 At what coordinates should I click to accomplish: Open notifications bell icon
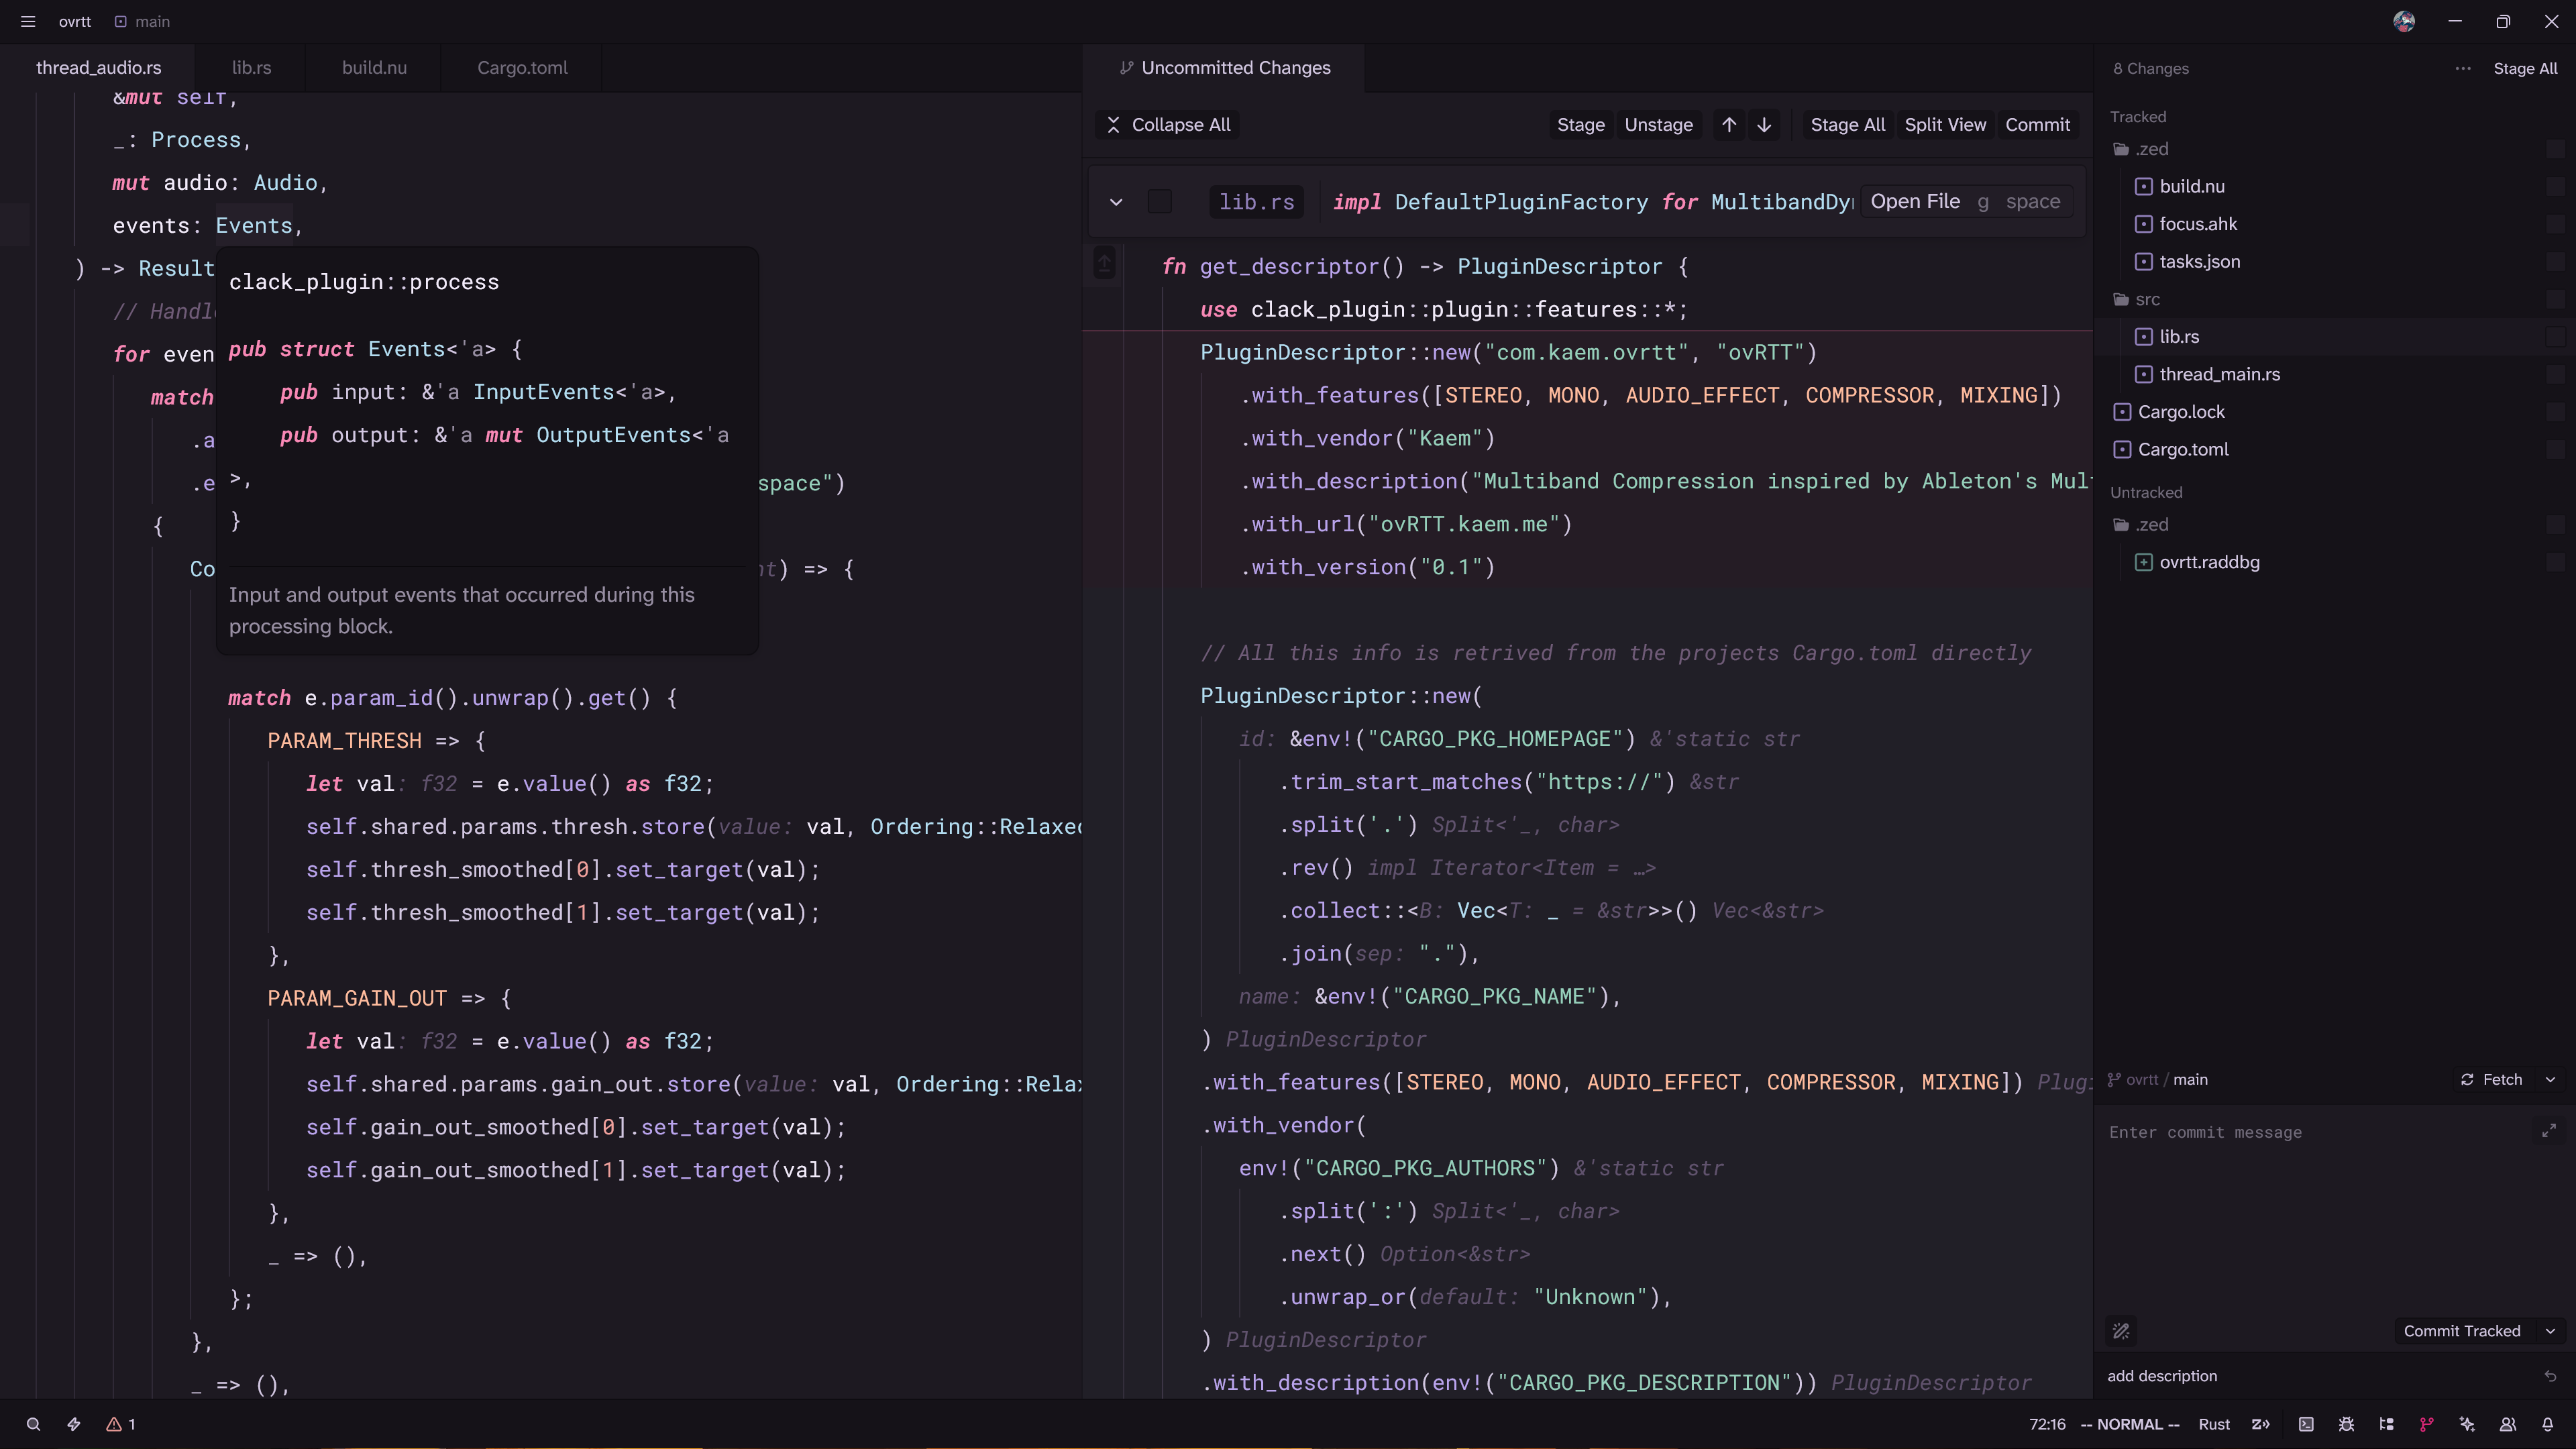(x=2547, y=1424)
